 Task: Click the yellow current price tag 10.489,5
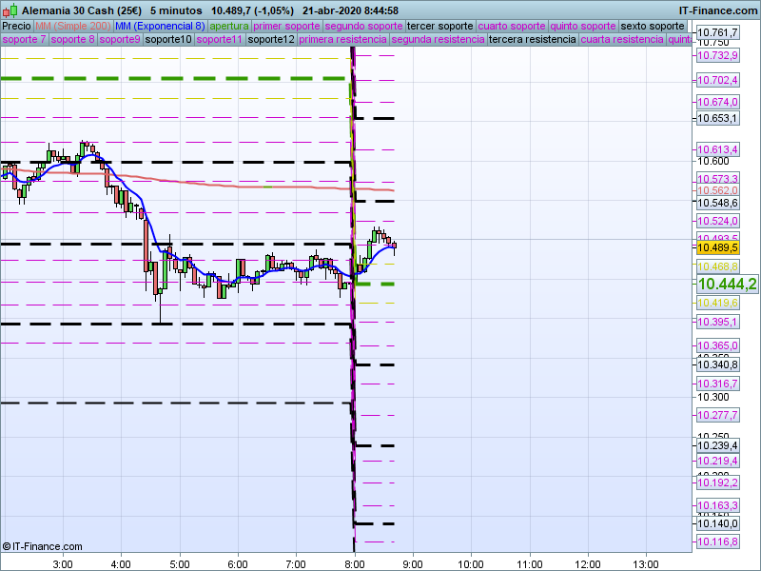click(x=718, y=247)
